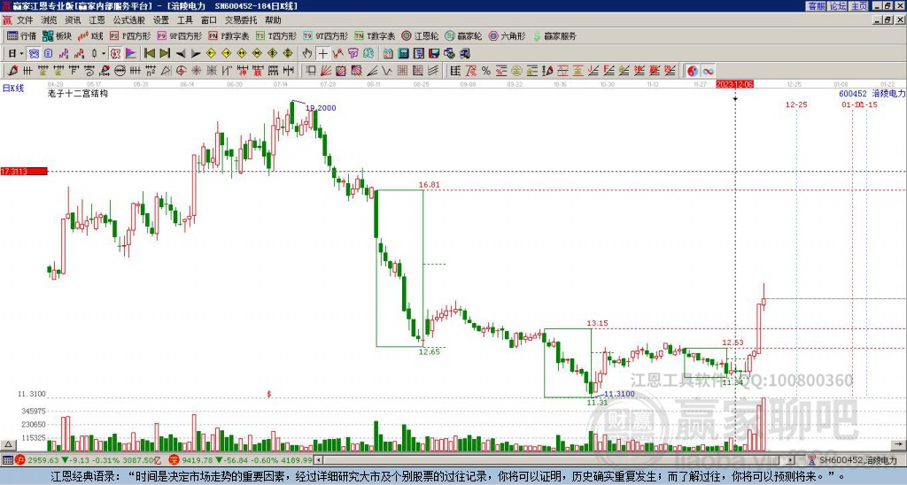The image size is (907, 485).
Task: Open the 帮助 menu
Action: coord(273,20)
